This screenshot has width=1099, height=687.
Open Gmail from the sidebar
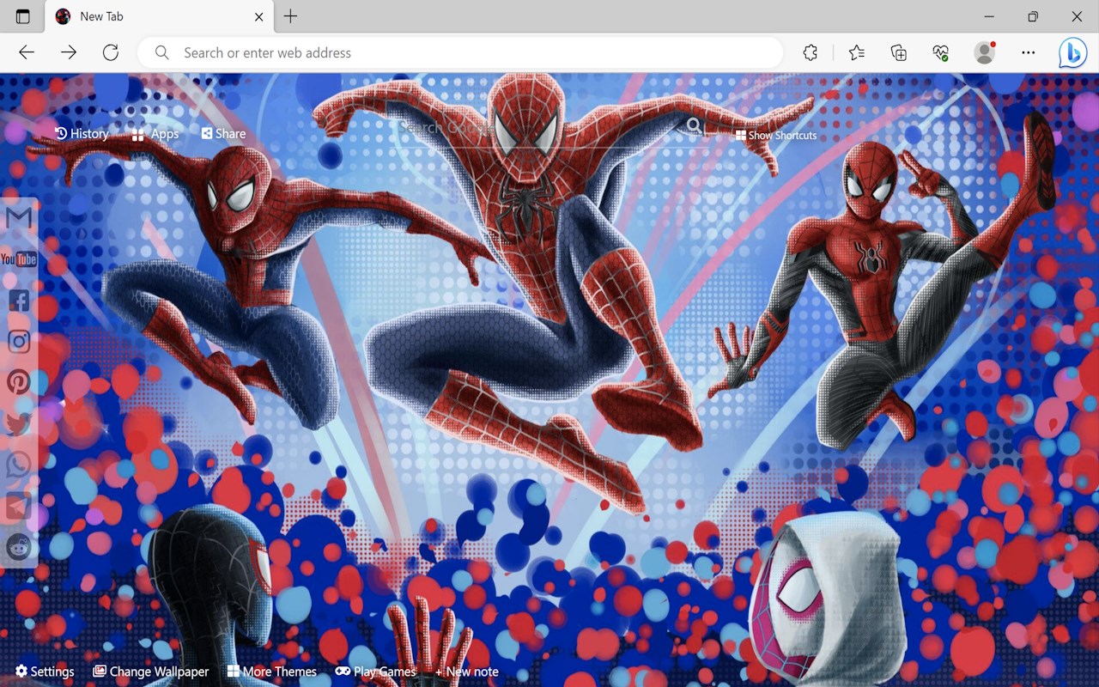(19, 218)
